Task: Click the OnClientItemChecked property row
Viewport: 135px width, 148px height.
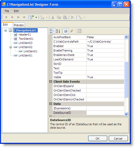Action: tap(88, 90)
